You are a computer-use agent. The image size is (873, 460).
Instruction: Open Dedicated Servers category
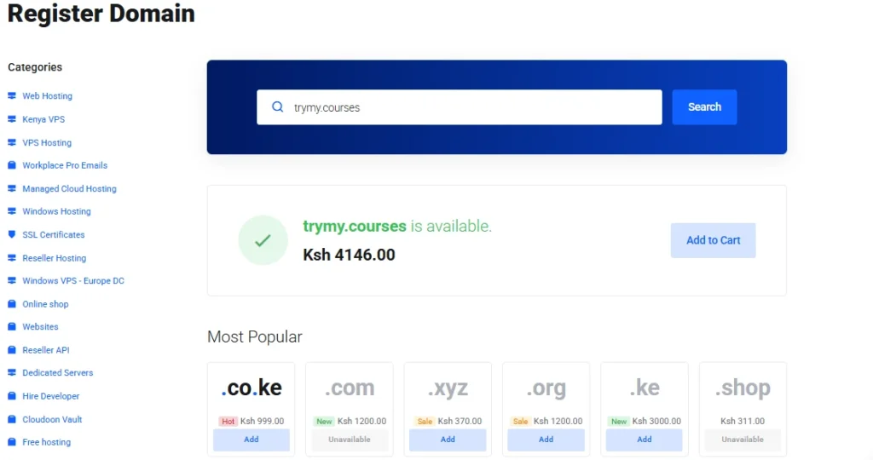pos(57,372)
